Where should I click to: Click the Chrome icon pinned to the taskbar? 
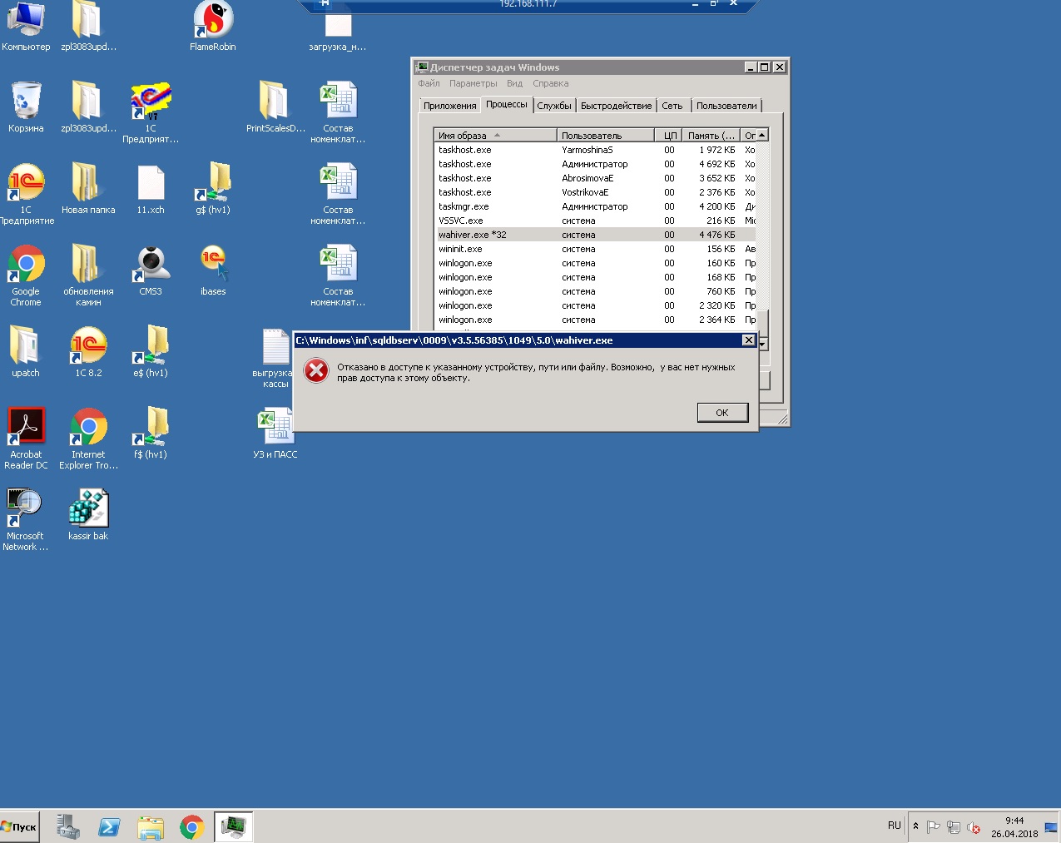192,827
